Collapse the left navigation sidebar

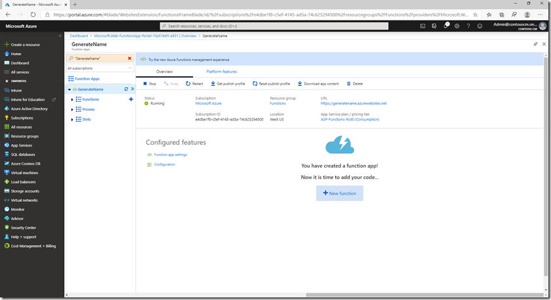point(60,36)
